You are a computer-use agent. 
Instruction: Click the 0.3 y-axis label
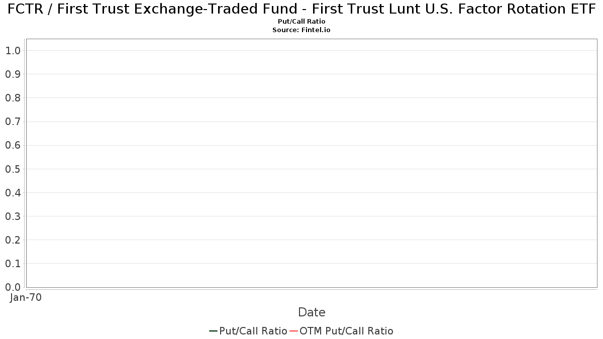pyautogui.click(x=13, y=216)
